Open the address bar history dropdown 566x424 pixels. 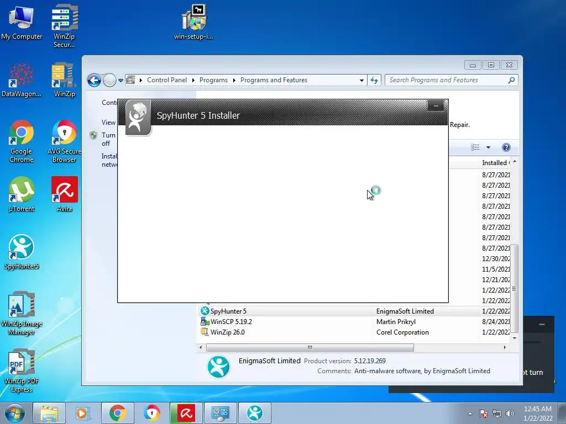[x=361, y=80]
